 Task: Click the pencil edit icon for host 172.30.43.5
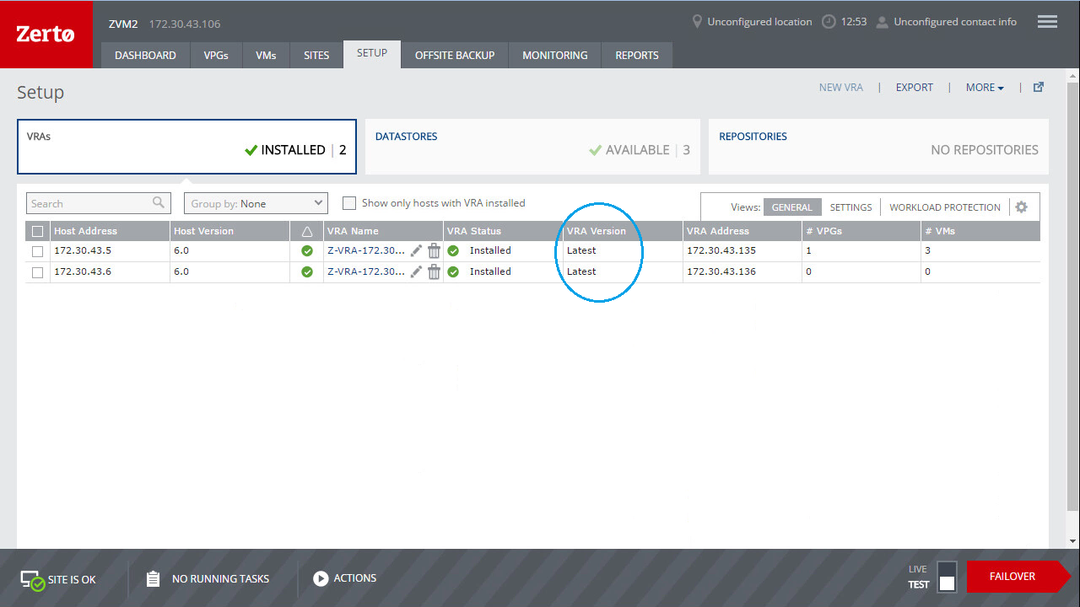[x=416, y=250]
